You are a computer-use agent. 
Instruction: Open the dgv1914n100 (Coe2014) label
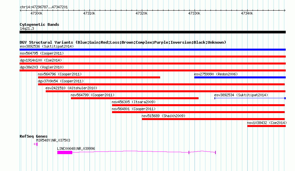[41, 60]
